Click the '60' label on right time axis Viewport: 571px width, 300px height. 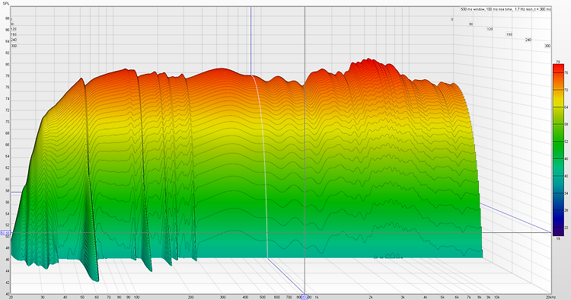(471, 24)
